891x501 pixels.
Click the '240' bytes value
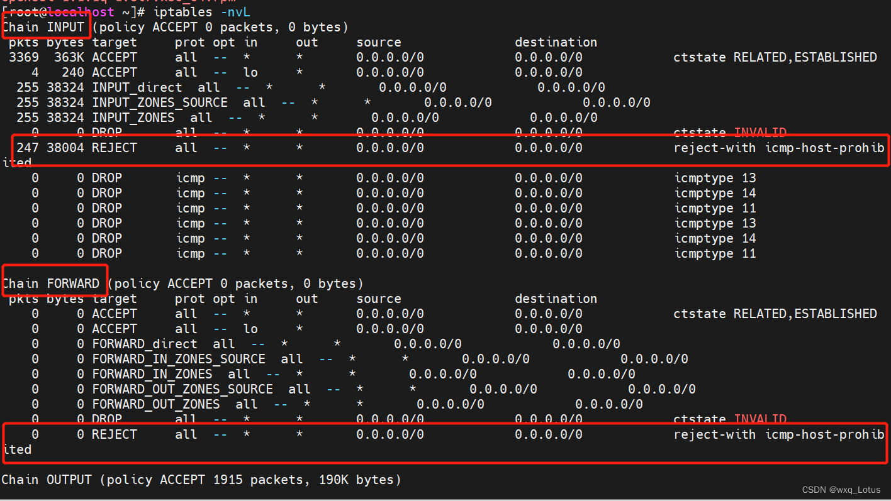73,72
